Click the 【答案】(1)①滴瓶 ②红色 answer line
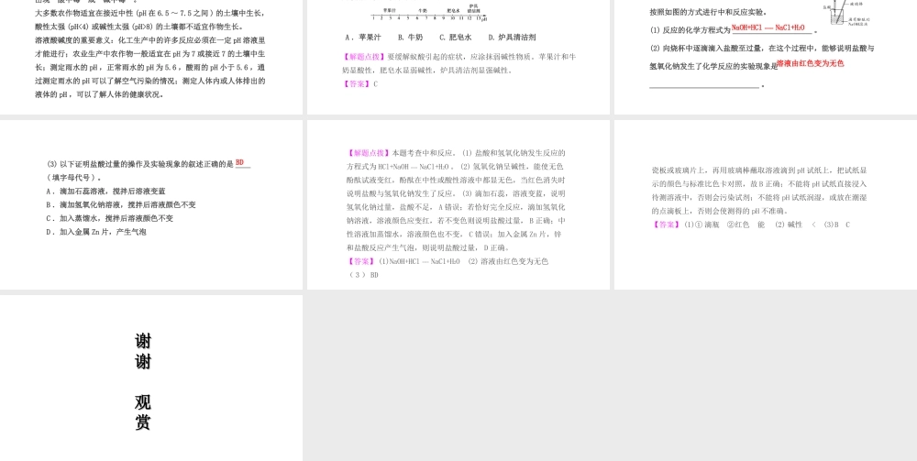The width and height of the screenshot is (917, 461). click(751, 225)
